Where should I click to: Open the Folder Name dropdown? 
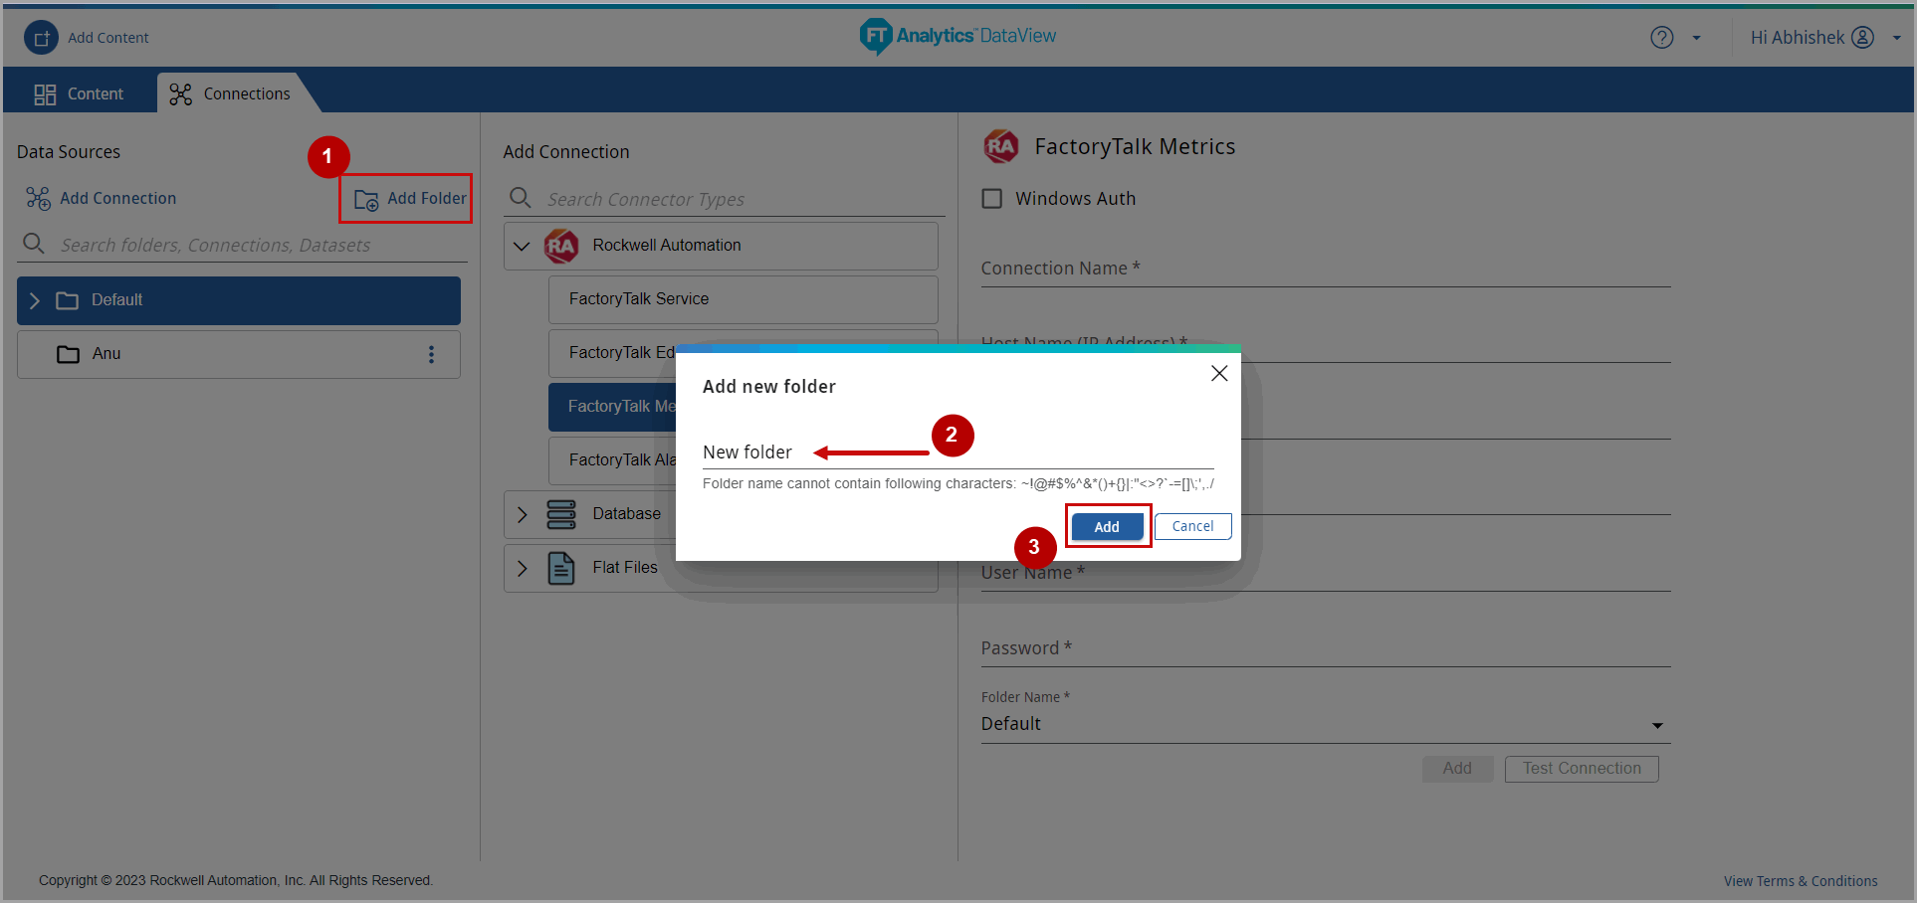click(1656, 725)
